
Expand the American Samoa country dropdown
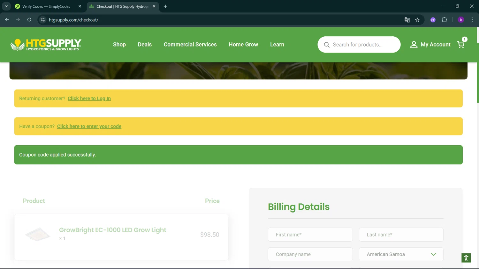[401, 254]
